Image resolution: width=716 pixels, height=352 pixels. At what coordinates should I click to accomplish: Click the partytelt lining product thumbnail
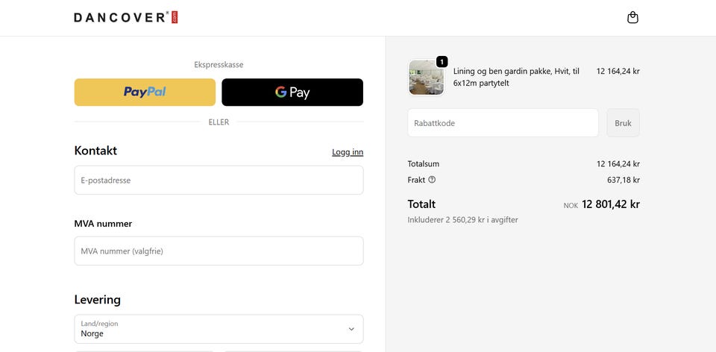426,77
